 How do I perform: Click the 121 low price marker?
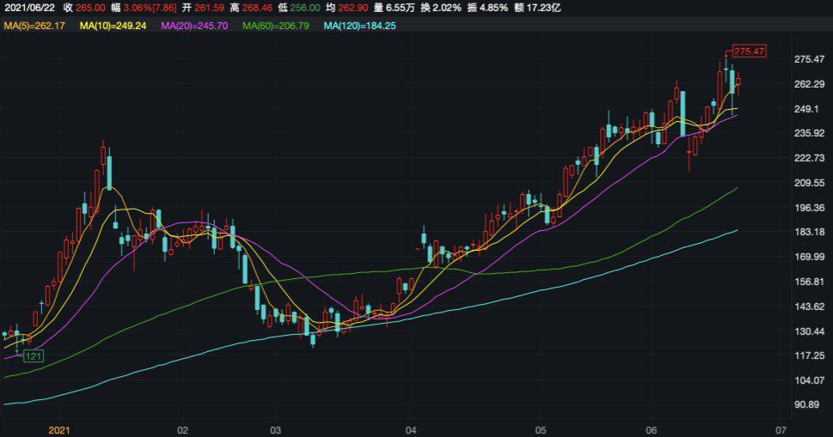pos(33,355)
